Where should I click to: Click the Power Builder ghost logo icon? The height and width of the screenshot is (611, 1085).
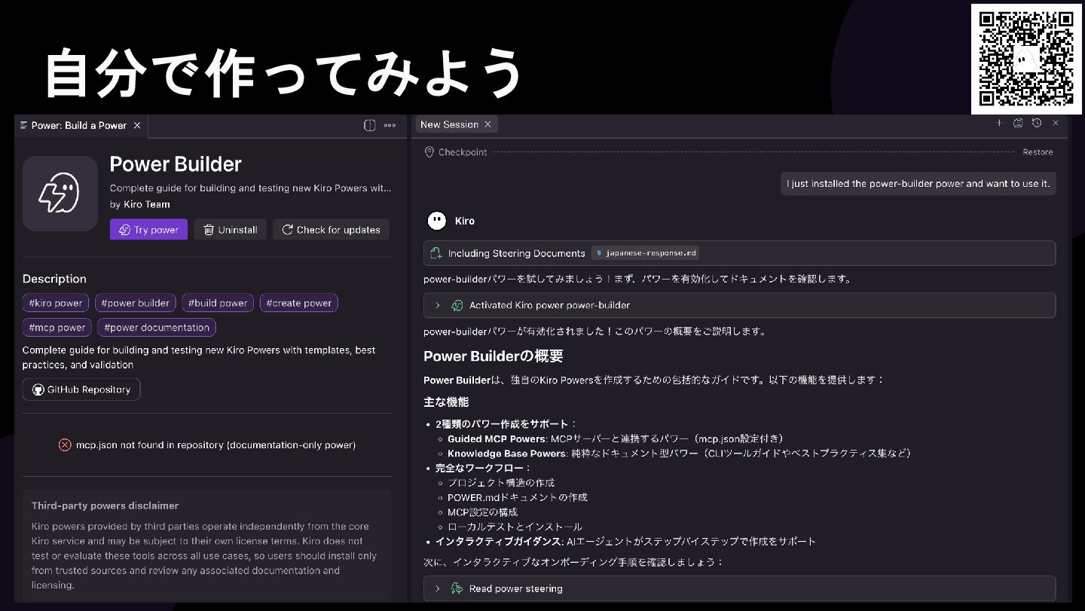[60, 194]
